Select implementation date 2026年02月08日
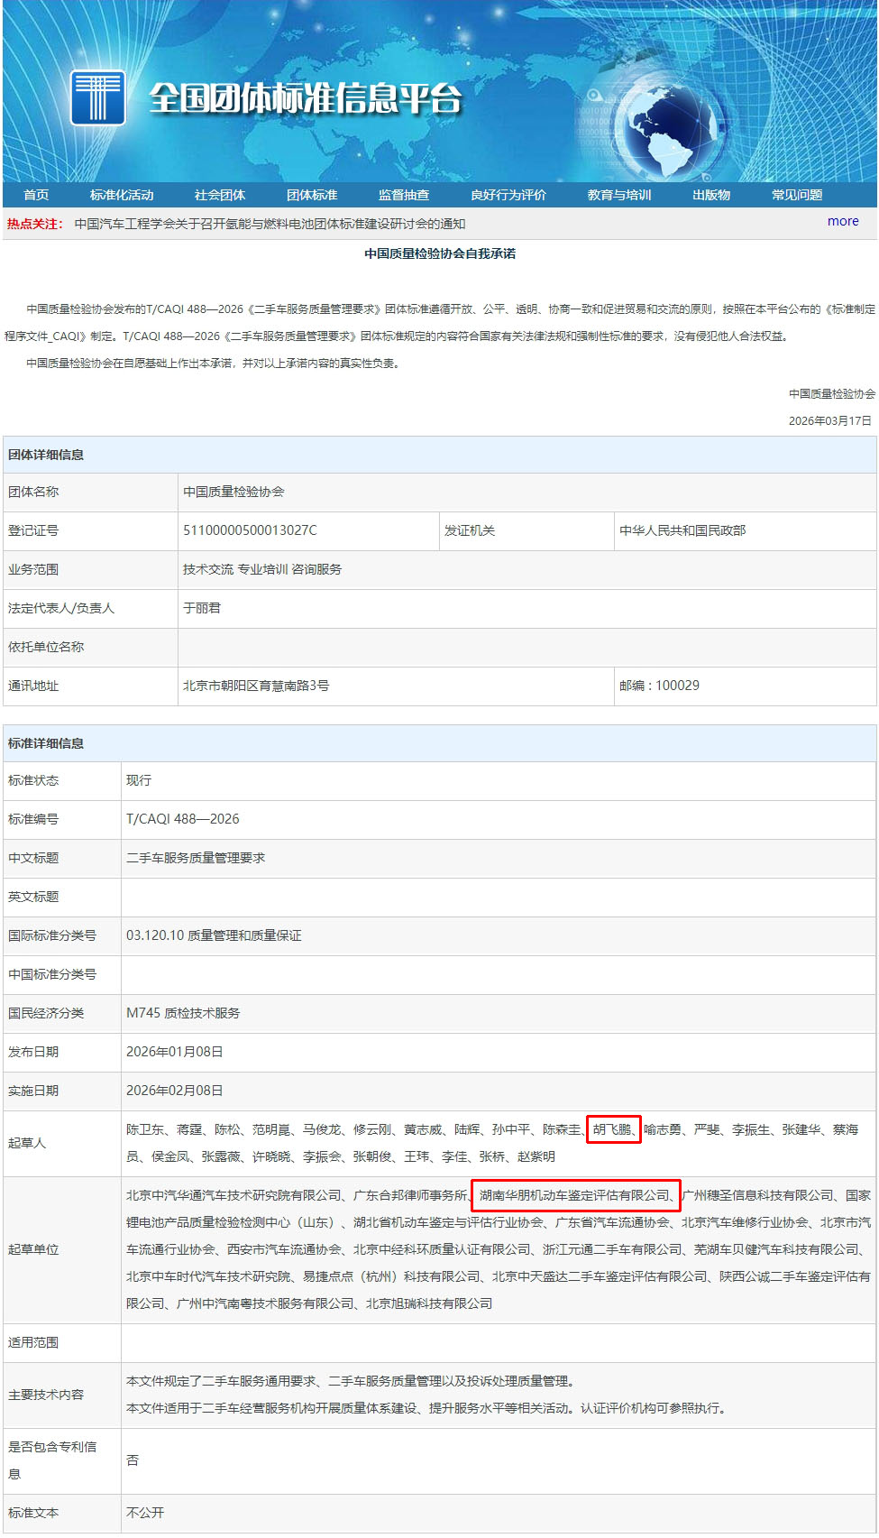Image resolution: width=879 pixels, height=1538 pixels. tap(175, 1091)
